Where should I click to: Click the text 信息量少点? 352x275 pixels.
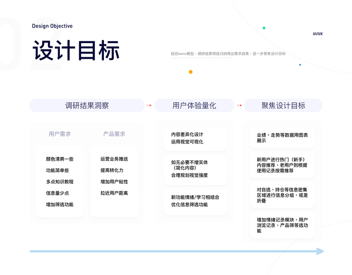click(58, 193)
